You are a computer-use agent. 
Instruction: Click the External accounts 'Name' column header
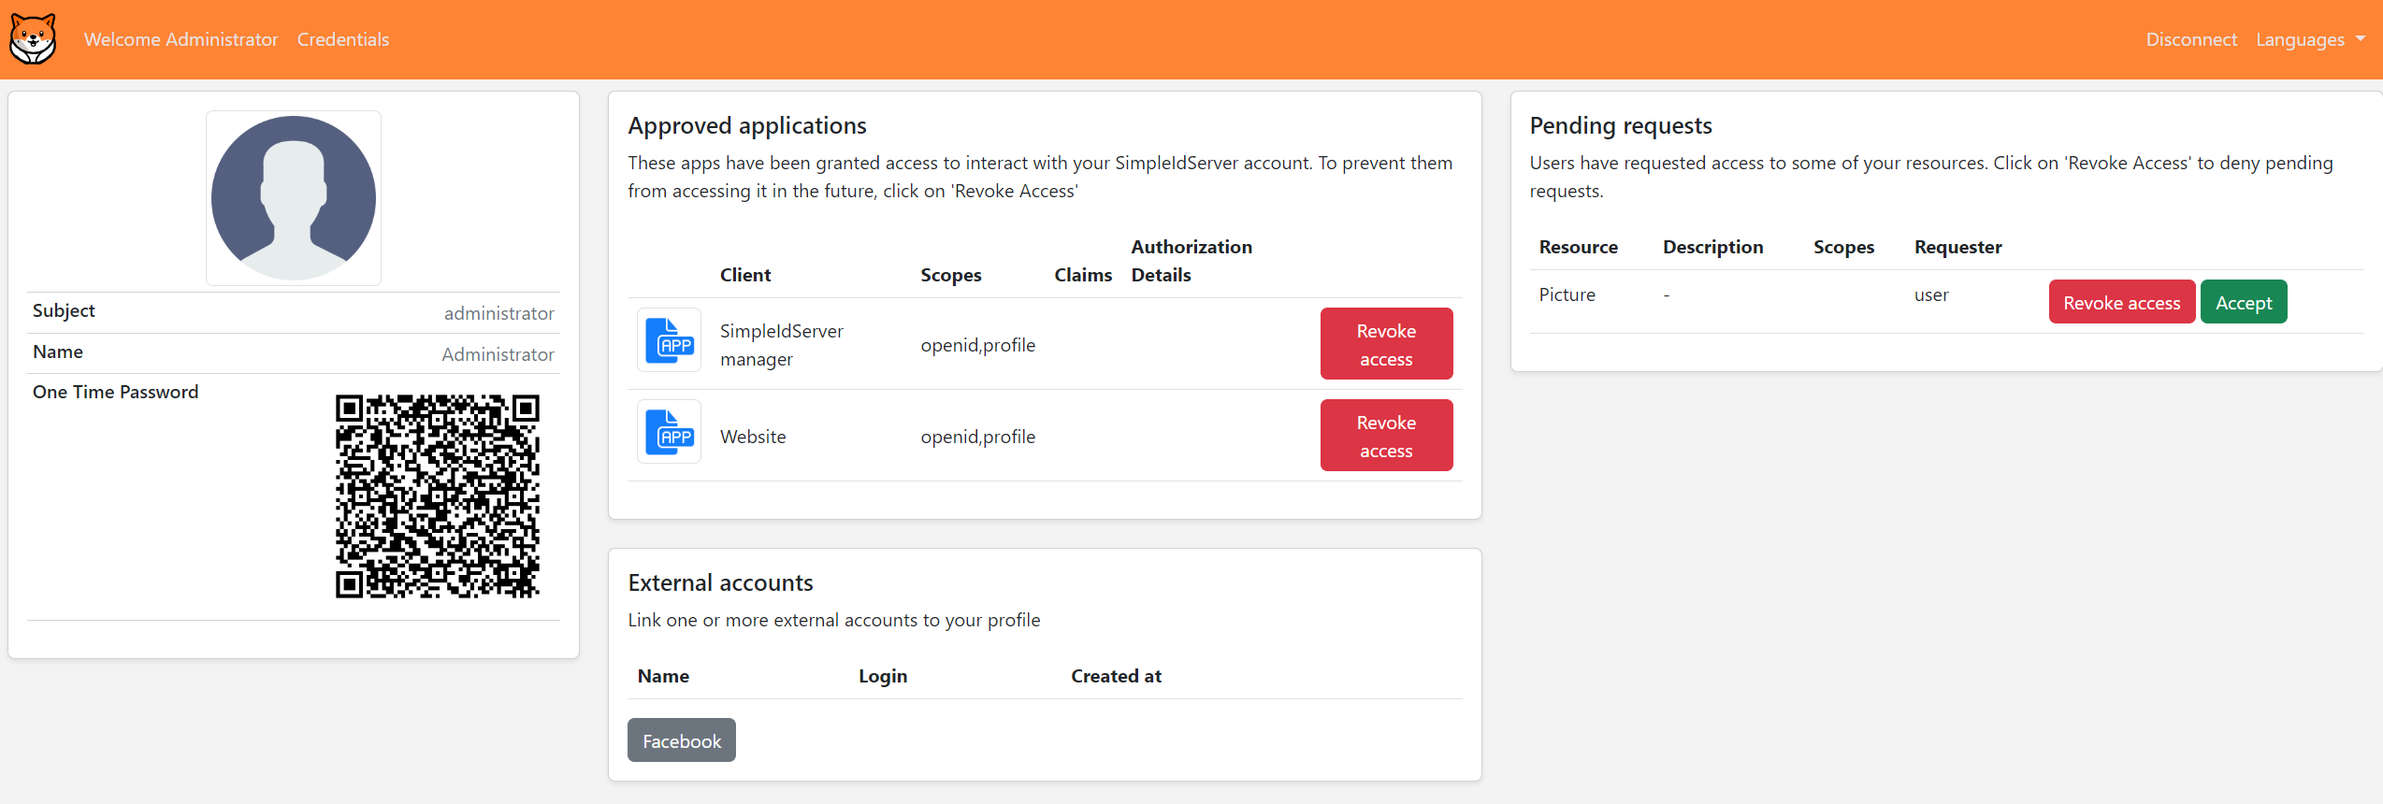tap(663, 676)
